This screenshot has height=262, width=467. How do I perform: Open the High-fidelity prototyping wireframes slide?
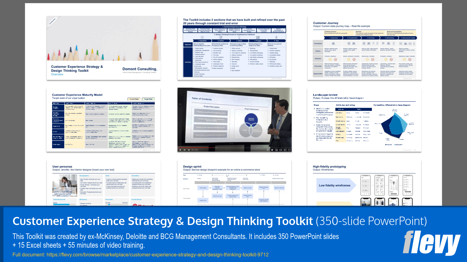click(x=364, y=183)
